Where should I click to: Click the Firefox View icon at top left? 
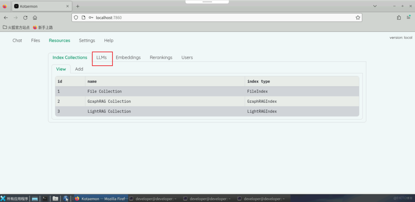[x=5, y=6]
